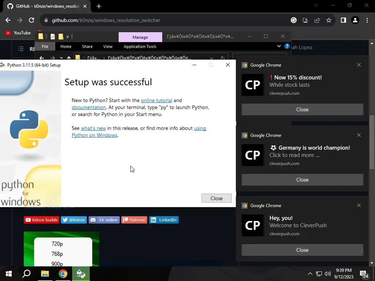Screen dimensions: 375x281
Task: Open a new Chrome tab
Action: 99,6
